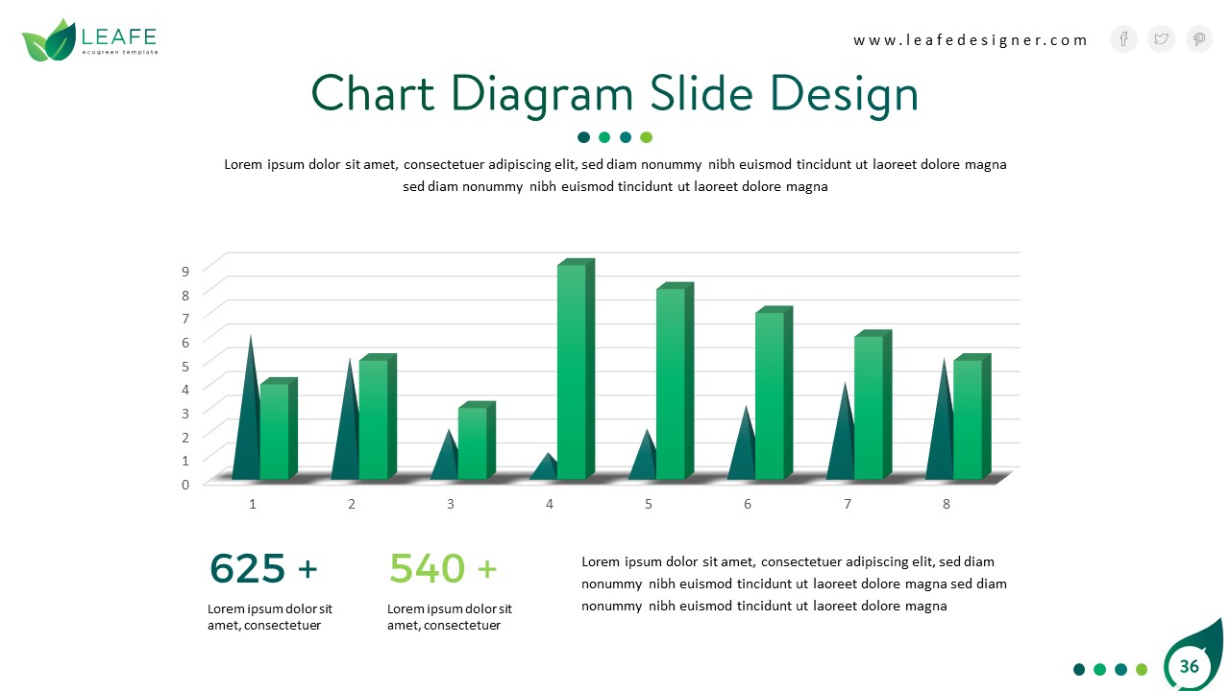The image size is (1230, 691).
Task: Select the dark teal pyramid in category 1
Action: point(248,422)
